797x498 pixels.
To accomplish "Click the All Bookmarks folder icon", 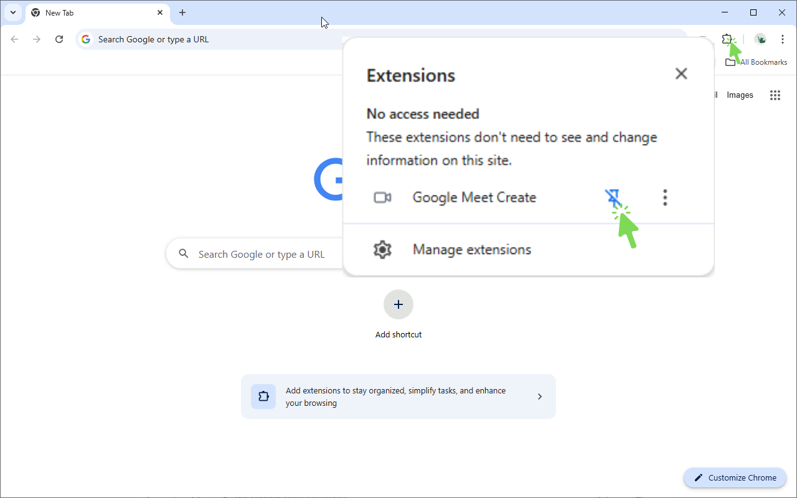I will (x=730, y=62).
